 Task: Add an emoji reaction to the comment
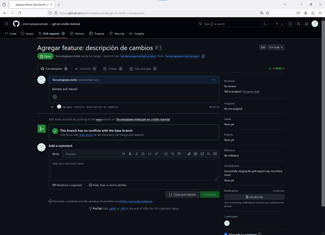point(54,97)
